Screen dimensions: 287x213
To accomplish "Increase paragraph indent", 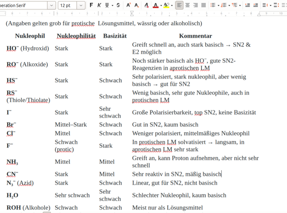I will coord(248,5).
